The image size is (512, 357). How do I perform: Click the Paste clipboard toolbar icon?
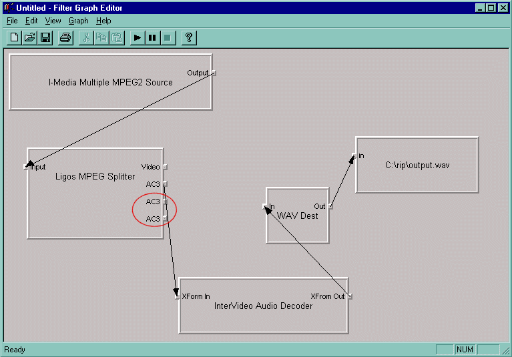117,38
